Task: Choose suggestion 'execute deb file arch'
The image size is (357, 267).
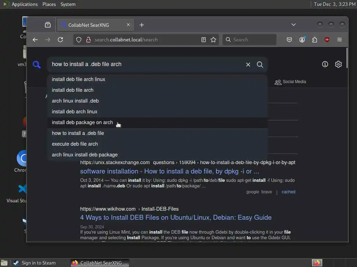Action: pyautogui.click(x=157, y=144)
